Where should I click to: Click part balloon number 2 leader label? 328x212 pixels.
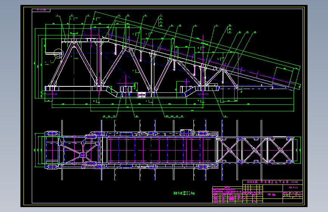point(72,15)
